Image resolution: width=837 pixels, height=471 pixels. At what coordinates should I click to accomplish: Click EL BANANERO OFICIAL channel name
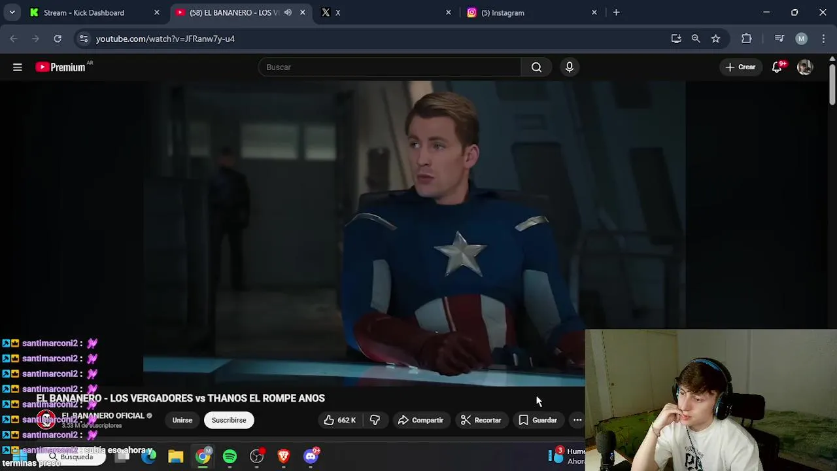pos(103,415)
